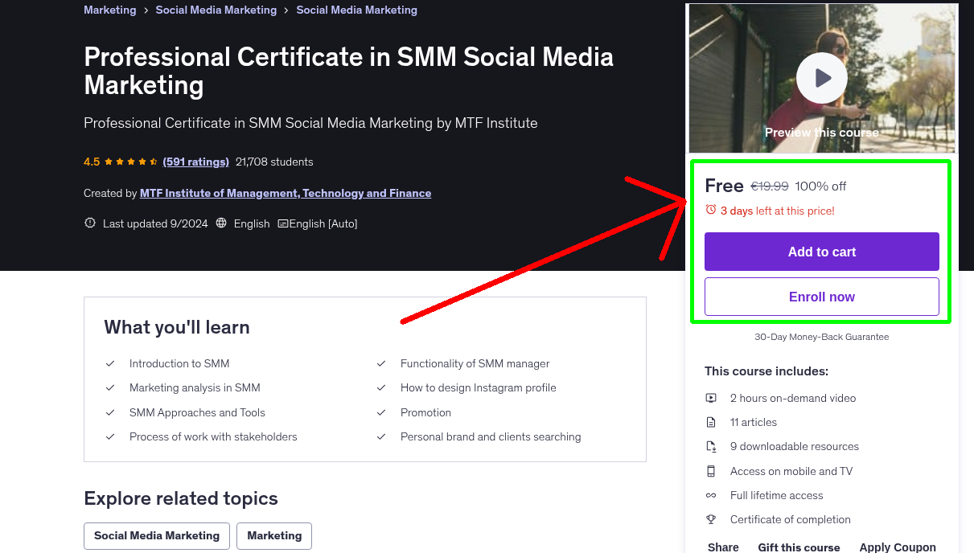Click checkmark next to SMM Approaches and Tools
Screen dimensions: 974x553
[110, 412]
